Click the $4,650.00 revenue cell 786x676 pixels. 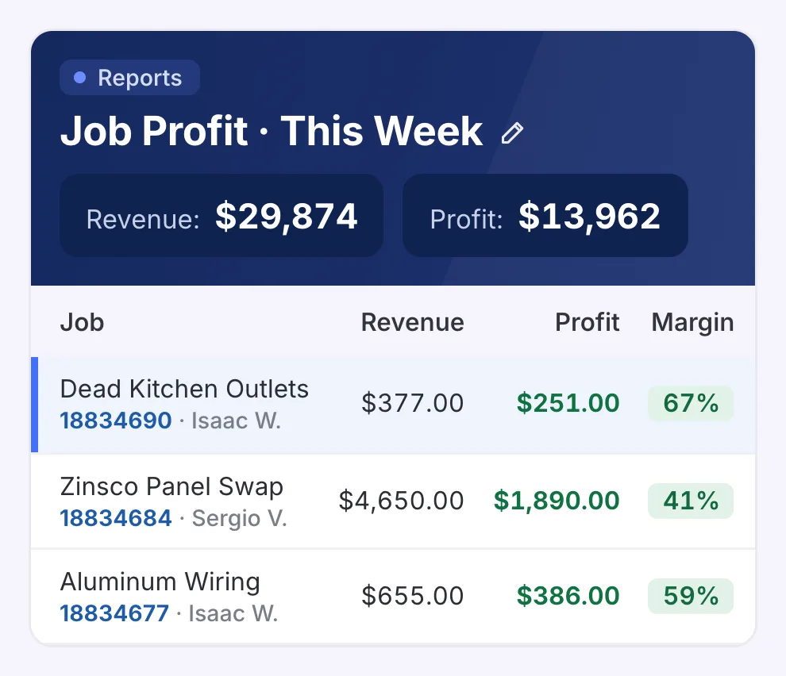tap(401, 501)
